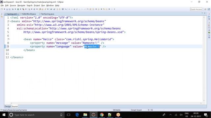211x118 pixels.
Task: Collapse the beans element fold on line 2
Action: click(10, 21)
